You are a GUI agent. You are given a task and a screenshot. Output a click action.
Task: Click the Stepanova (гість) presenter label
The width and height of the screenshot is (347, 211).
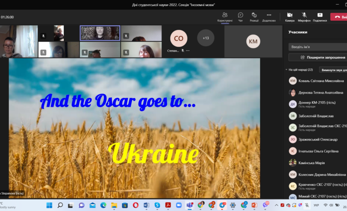point(12,193)
